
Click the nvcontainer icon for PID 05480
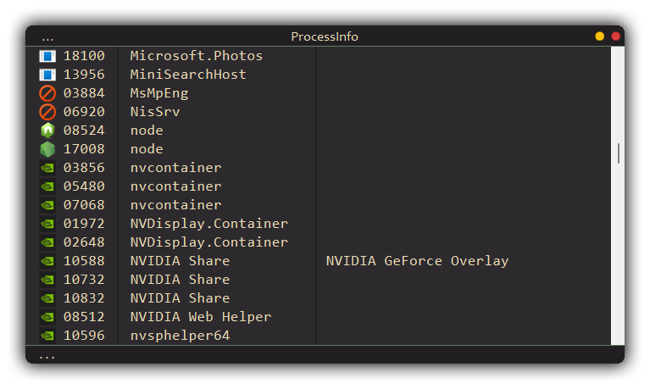47,186
